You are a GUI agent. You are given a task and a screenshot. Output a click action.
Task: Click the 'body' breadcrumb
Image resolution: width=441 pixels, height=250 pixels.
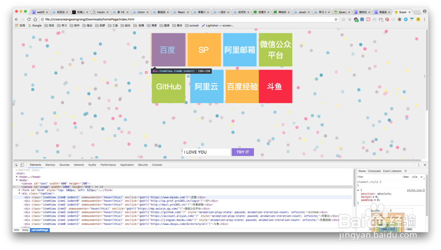coord(25,230)
